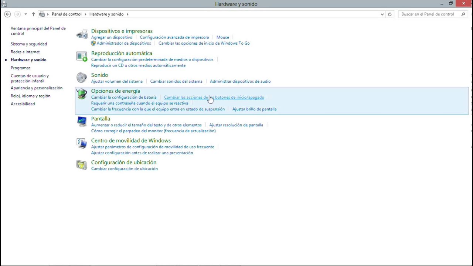473x266 pixels.
Task: Click Ajustar volumen del sistema
Action: click(117, 81)
